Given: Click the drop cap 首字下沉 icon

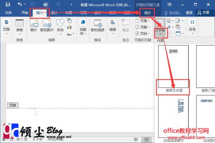Looking at the screenshot, I should coord(169,34).
